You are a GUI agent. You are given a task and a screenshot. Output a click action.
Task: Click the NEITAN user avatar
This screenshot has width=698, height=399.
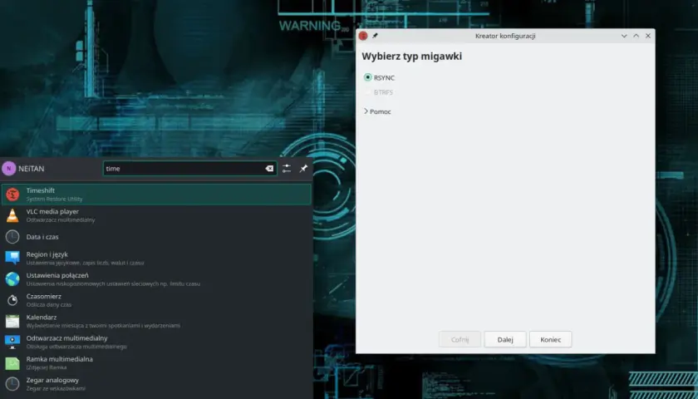[x=9, y=169]
